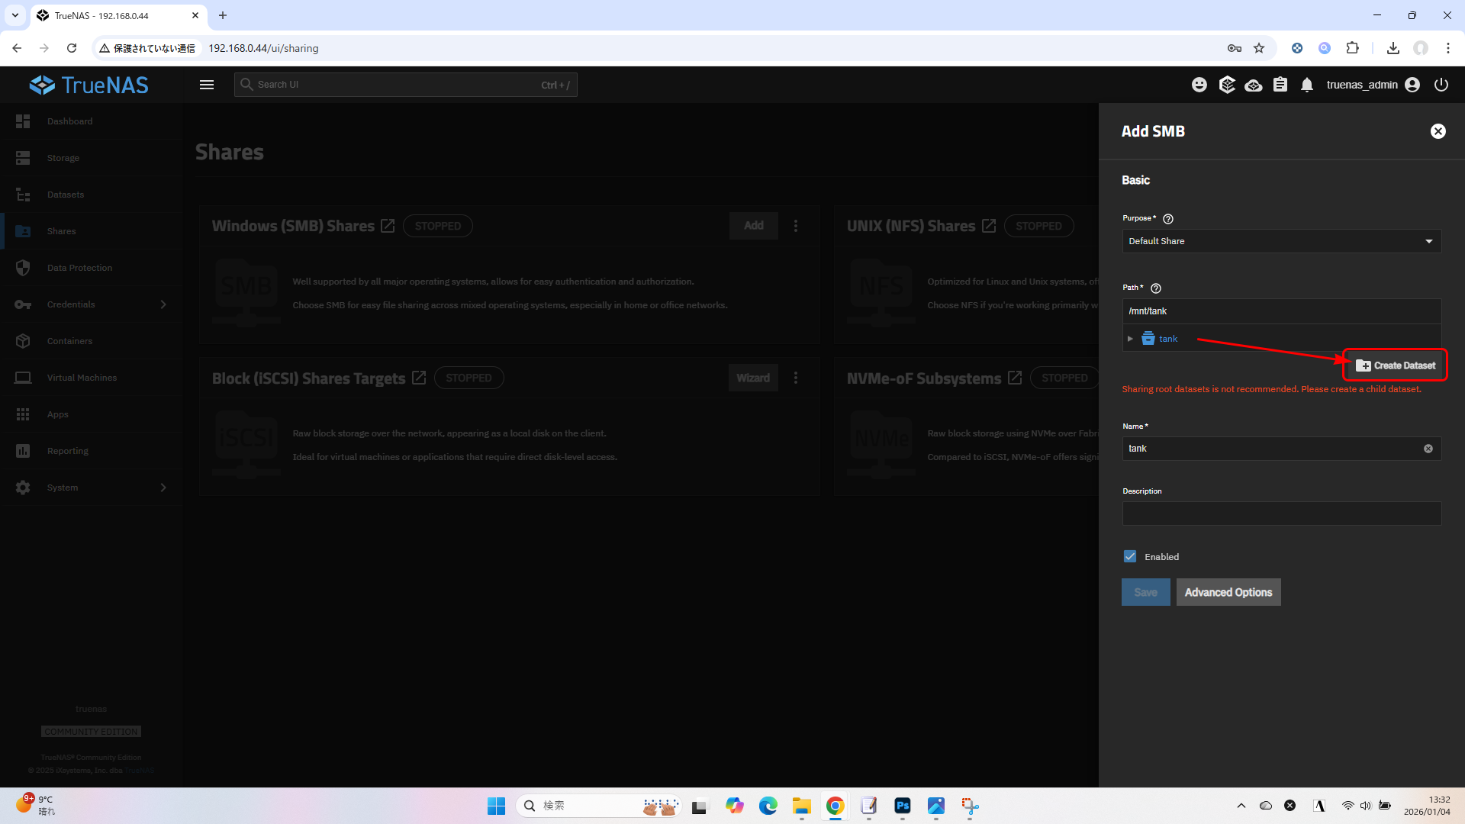Open File Explorer from the Windows taskbar
The image size is (1465, 824).
801,806
